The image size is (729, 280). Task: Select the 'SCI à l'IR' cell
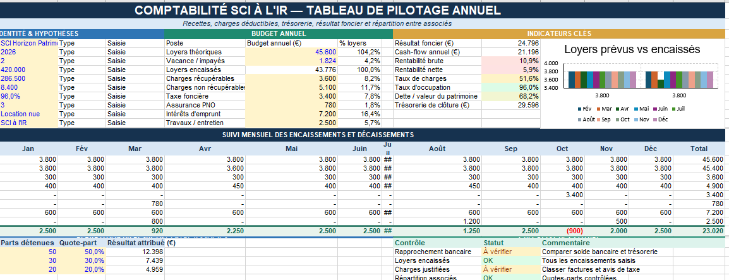coord(29,123)
